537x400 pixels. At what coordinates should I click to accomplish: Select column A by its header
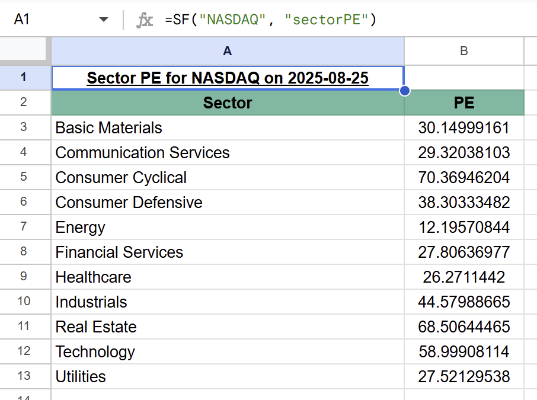(227, 52)
